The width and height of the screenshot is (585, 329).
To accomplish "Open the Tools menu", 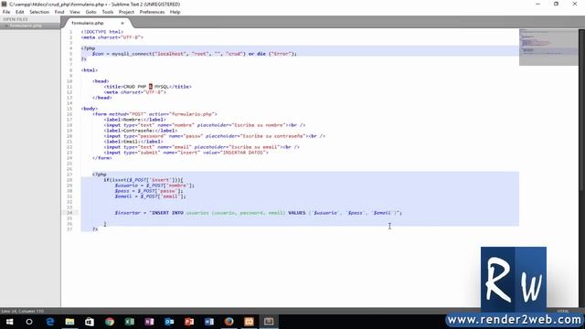I will pos(108,12).
